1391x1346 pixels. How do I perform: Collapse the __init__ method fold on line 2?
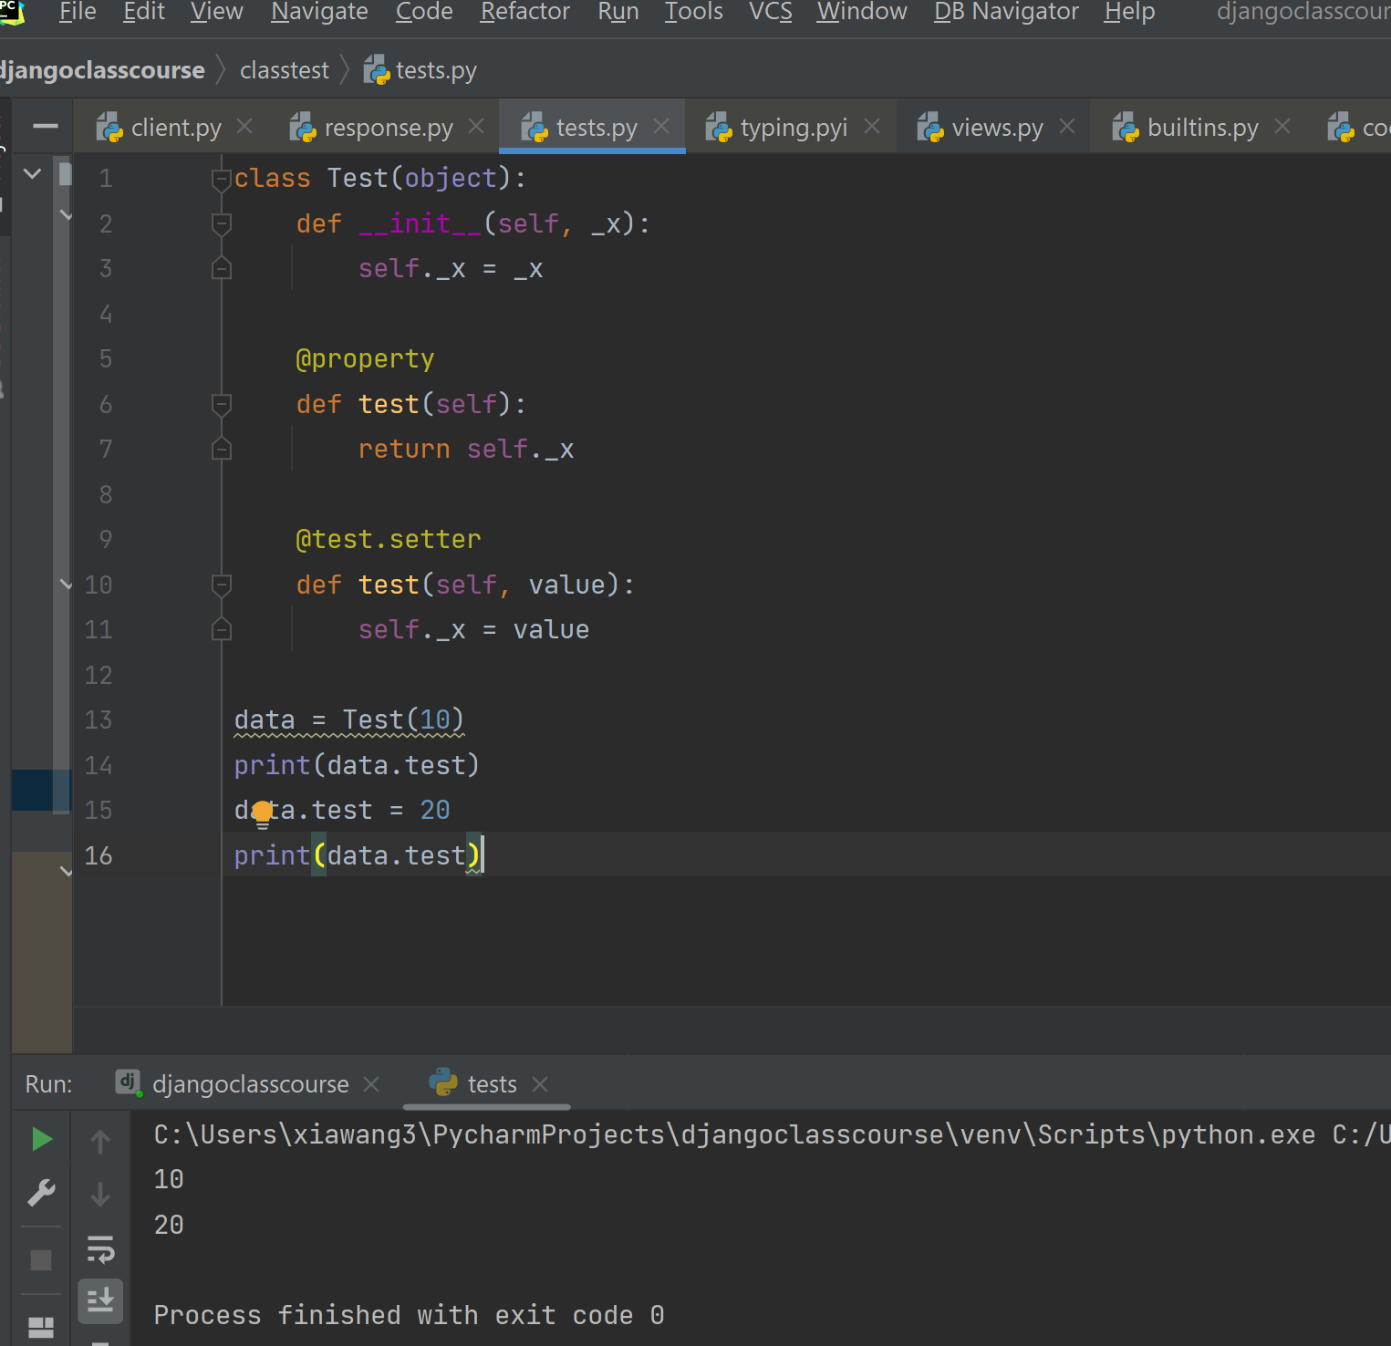pyautogui.click(x=221, y=223)
